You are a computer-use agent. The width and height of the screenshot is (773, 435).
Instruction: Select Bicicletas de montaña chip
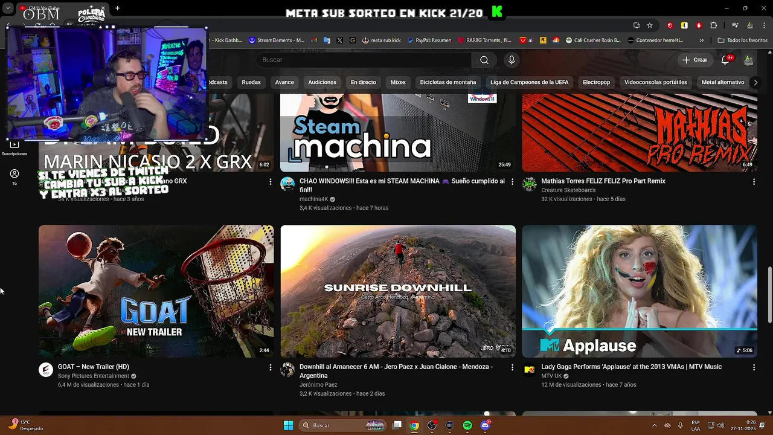coord(448,82)
